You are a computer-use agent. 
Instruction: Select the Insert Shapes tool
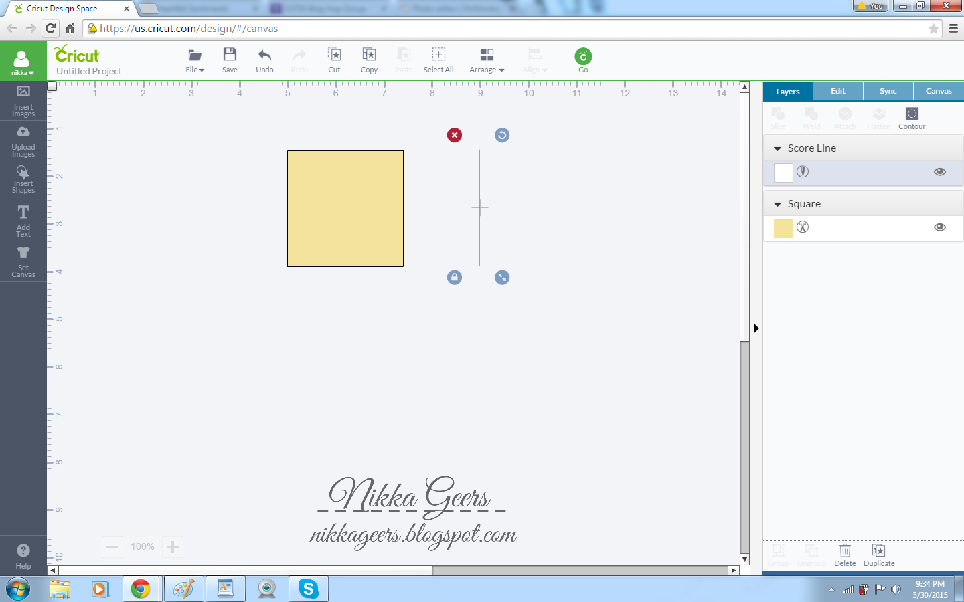23,179
